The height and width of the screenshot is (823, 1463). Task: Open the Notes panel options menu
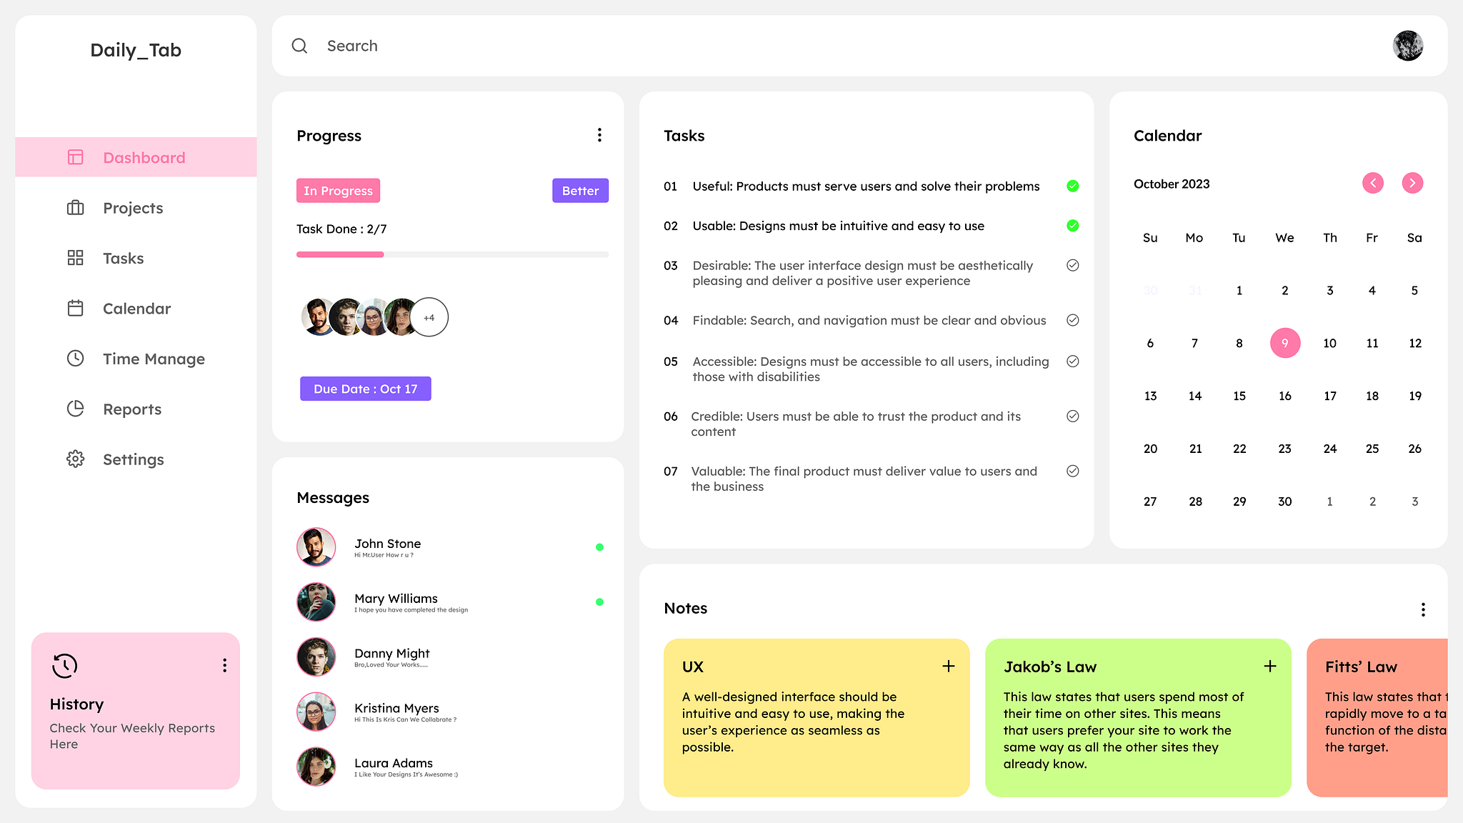click(x=1423, y=609)
